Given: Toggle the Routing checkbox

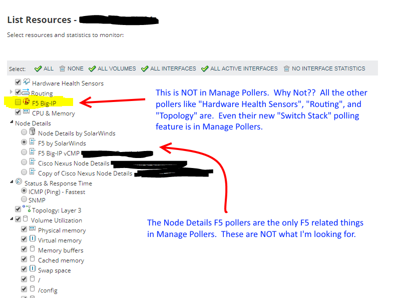Looking at the screenshot, I should 18,92.
